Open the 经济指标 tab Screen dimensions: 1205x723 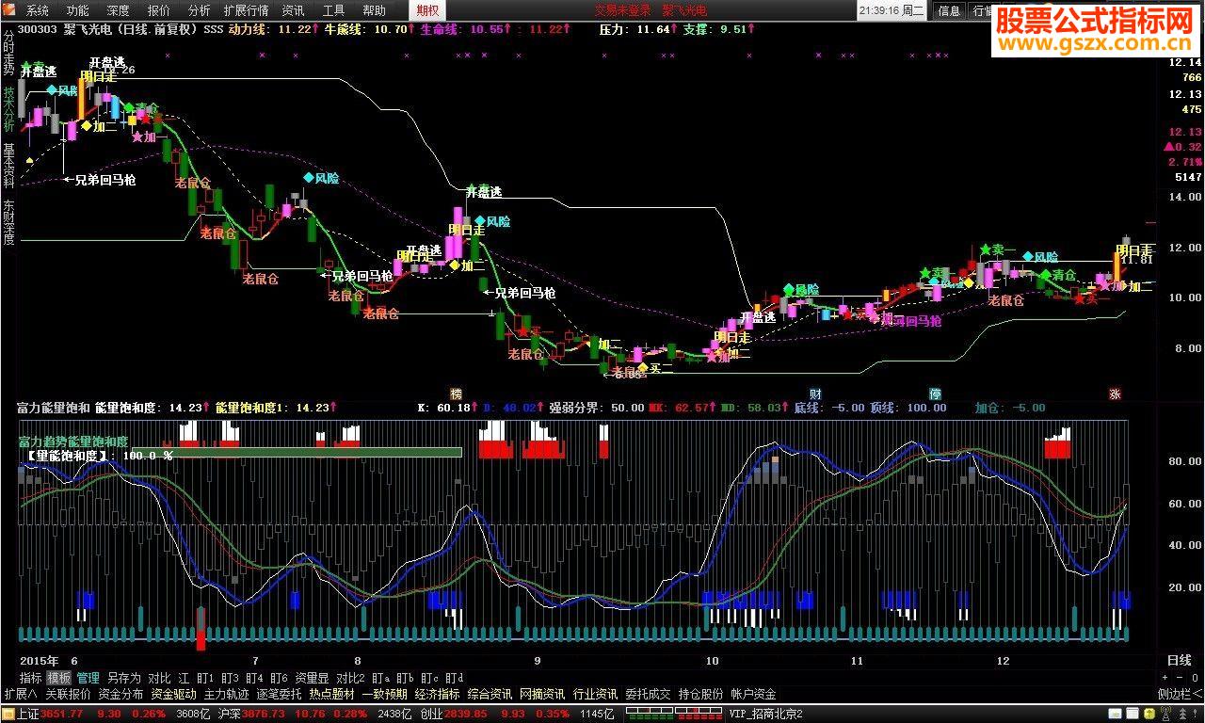437,694
